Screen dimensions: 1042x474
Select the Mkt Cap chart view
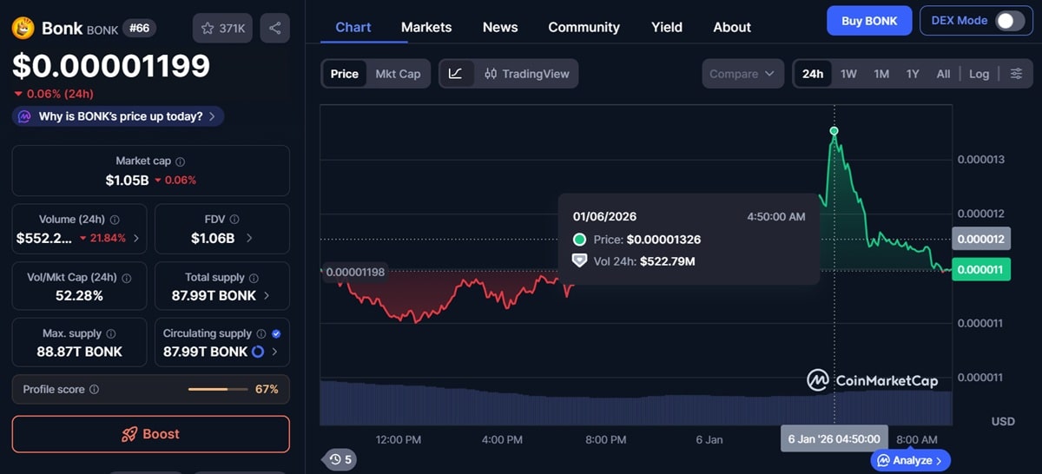coord(398,74)
